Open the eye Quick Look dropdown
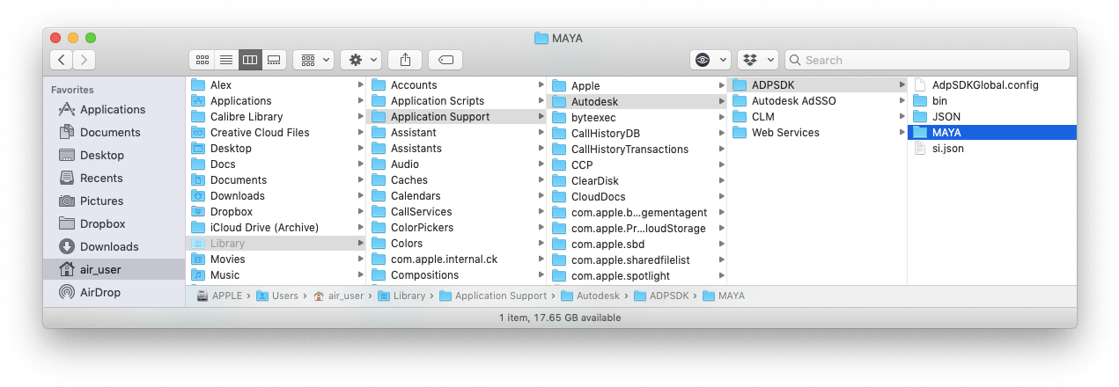Screen dimensions: 1119x387 click(x=710, y=60)
